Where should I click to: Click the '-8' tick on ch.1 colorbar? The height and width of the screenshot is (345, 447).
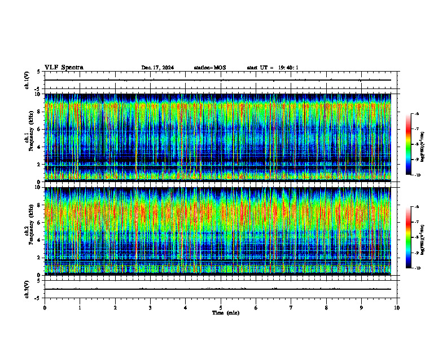pos(417,144)
